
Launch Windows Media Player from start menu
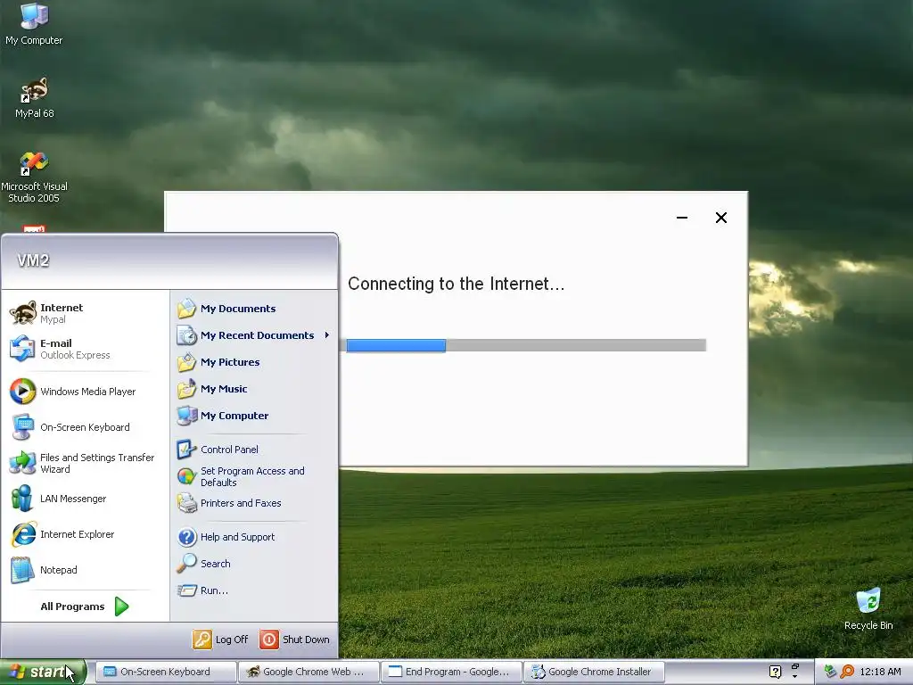tap(85, 392)
